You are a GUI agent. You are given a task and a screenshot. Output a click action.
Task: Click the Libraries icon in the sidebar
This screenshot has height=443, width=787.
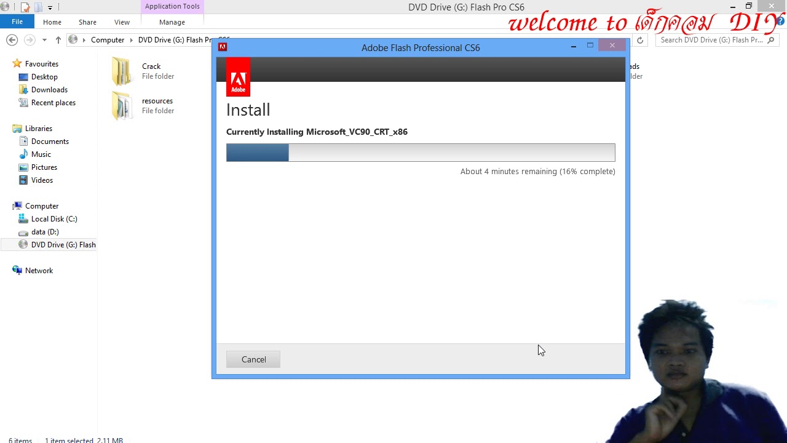17,129
